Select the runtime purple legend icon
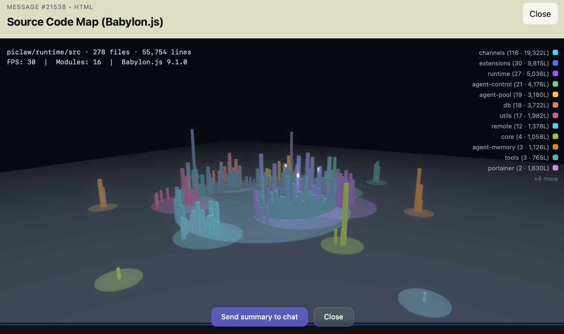 555,73
